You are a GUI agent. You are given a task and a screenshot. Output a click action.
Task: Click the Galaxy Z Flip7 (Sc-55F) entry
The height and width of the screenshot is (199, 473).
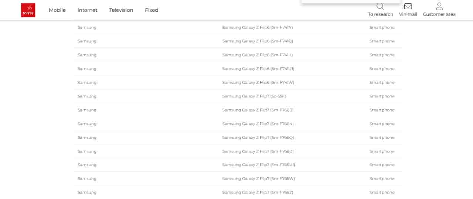click(254, 96)
